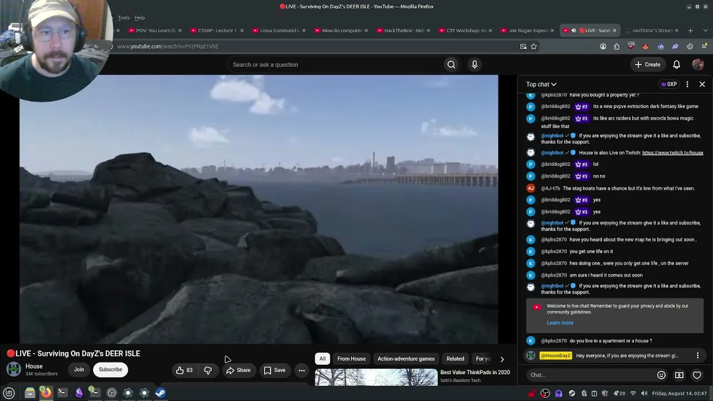Click the chat message input field
Screen dimensions: 713x401
(590, 375)
